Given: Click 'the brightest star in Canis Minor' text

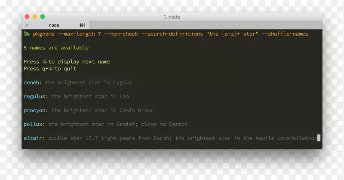Looking at the screenshot, I should coord(102,110).
